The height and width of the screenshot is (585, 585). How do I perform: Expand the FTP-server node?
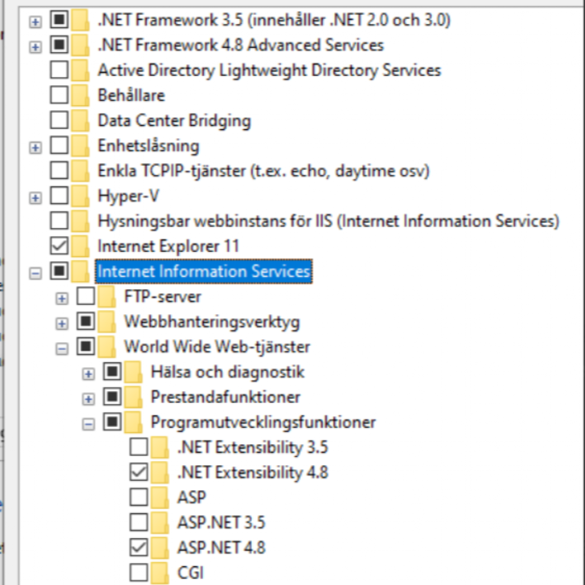[62, 298]
